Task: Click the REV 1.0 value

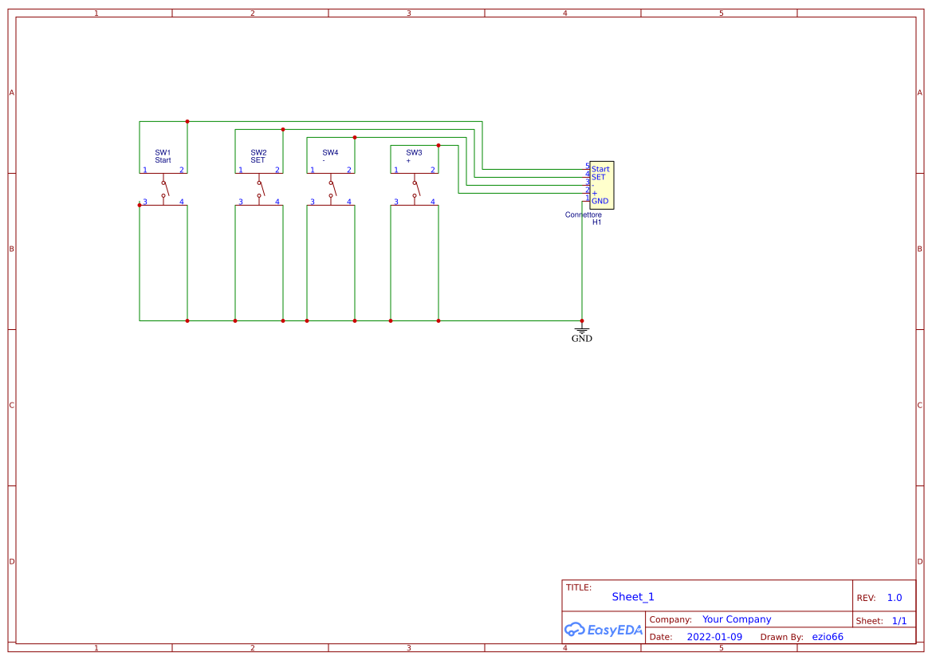Action: point(893,597)
